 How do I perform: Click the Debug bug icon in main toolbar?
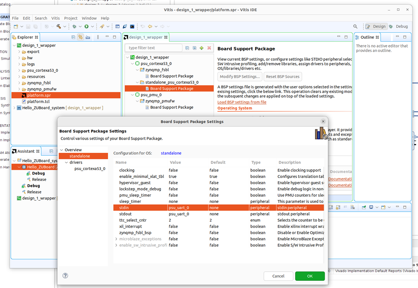point(74,26)
